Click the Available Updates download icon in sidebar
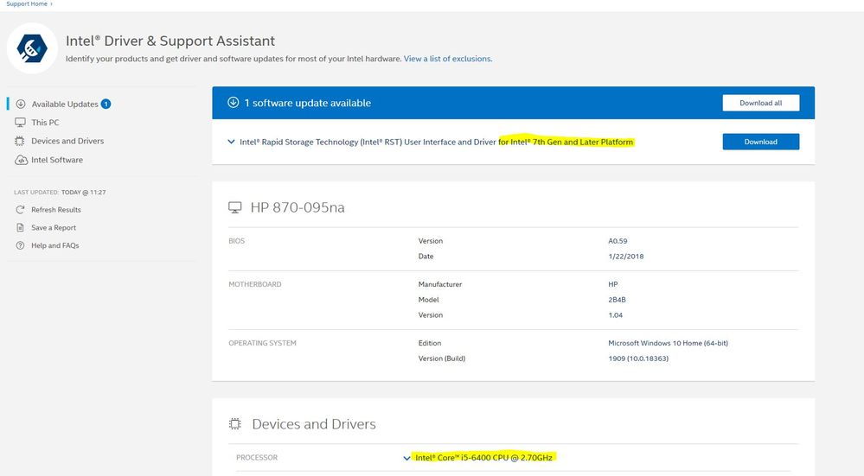 point(21,104)
